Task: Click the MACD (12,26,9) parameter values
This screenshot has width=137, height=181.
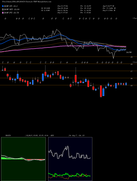Action: [x=36, y=135]
